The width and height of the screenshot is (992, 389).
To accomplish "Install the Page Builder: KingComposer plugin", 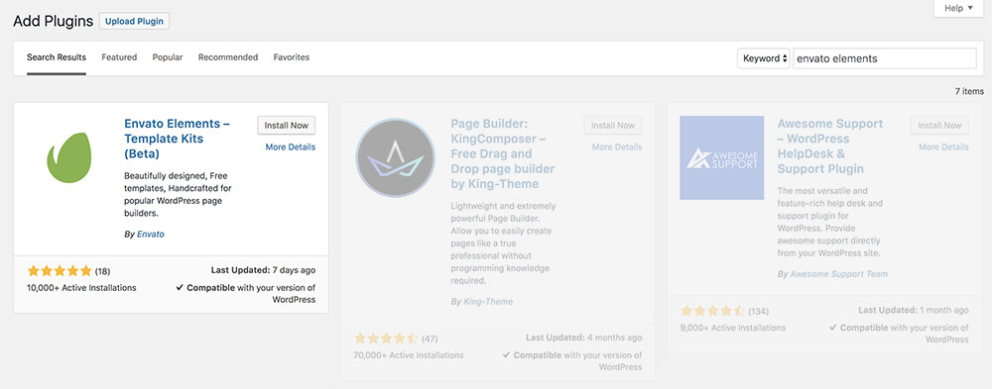I will point(613,125).
